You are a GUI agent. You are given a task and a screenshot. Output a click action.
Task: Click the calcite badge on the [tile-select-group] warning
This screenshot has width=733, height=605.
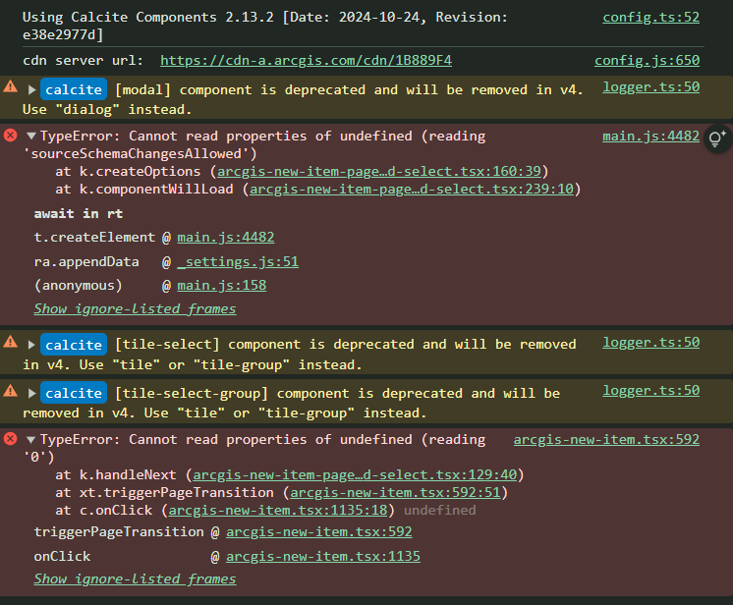(x=73, y=394)
